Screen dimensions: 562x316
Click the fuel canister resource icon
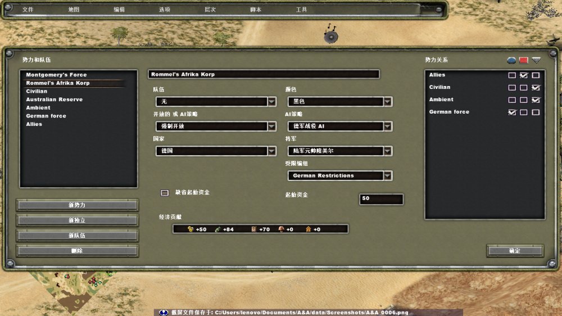click(253, 229)
